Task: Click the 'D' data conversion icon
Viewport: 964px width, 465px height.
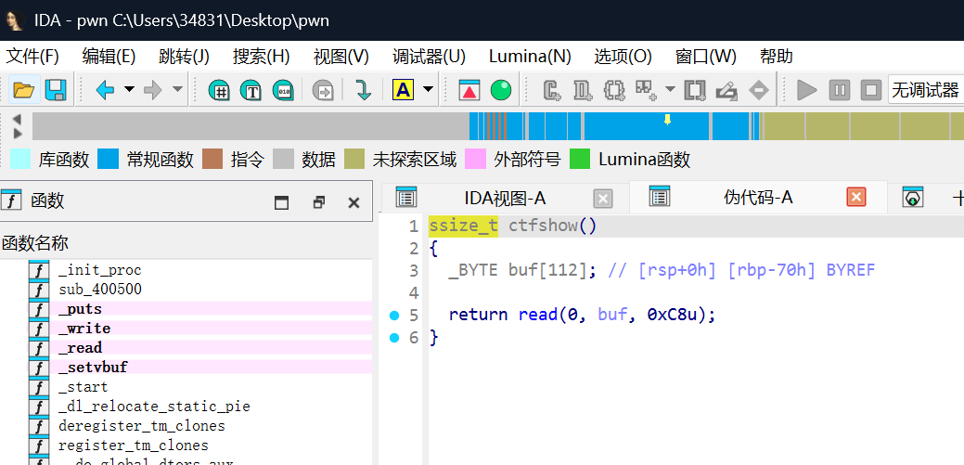Action: pos(583,90)
